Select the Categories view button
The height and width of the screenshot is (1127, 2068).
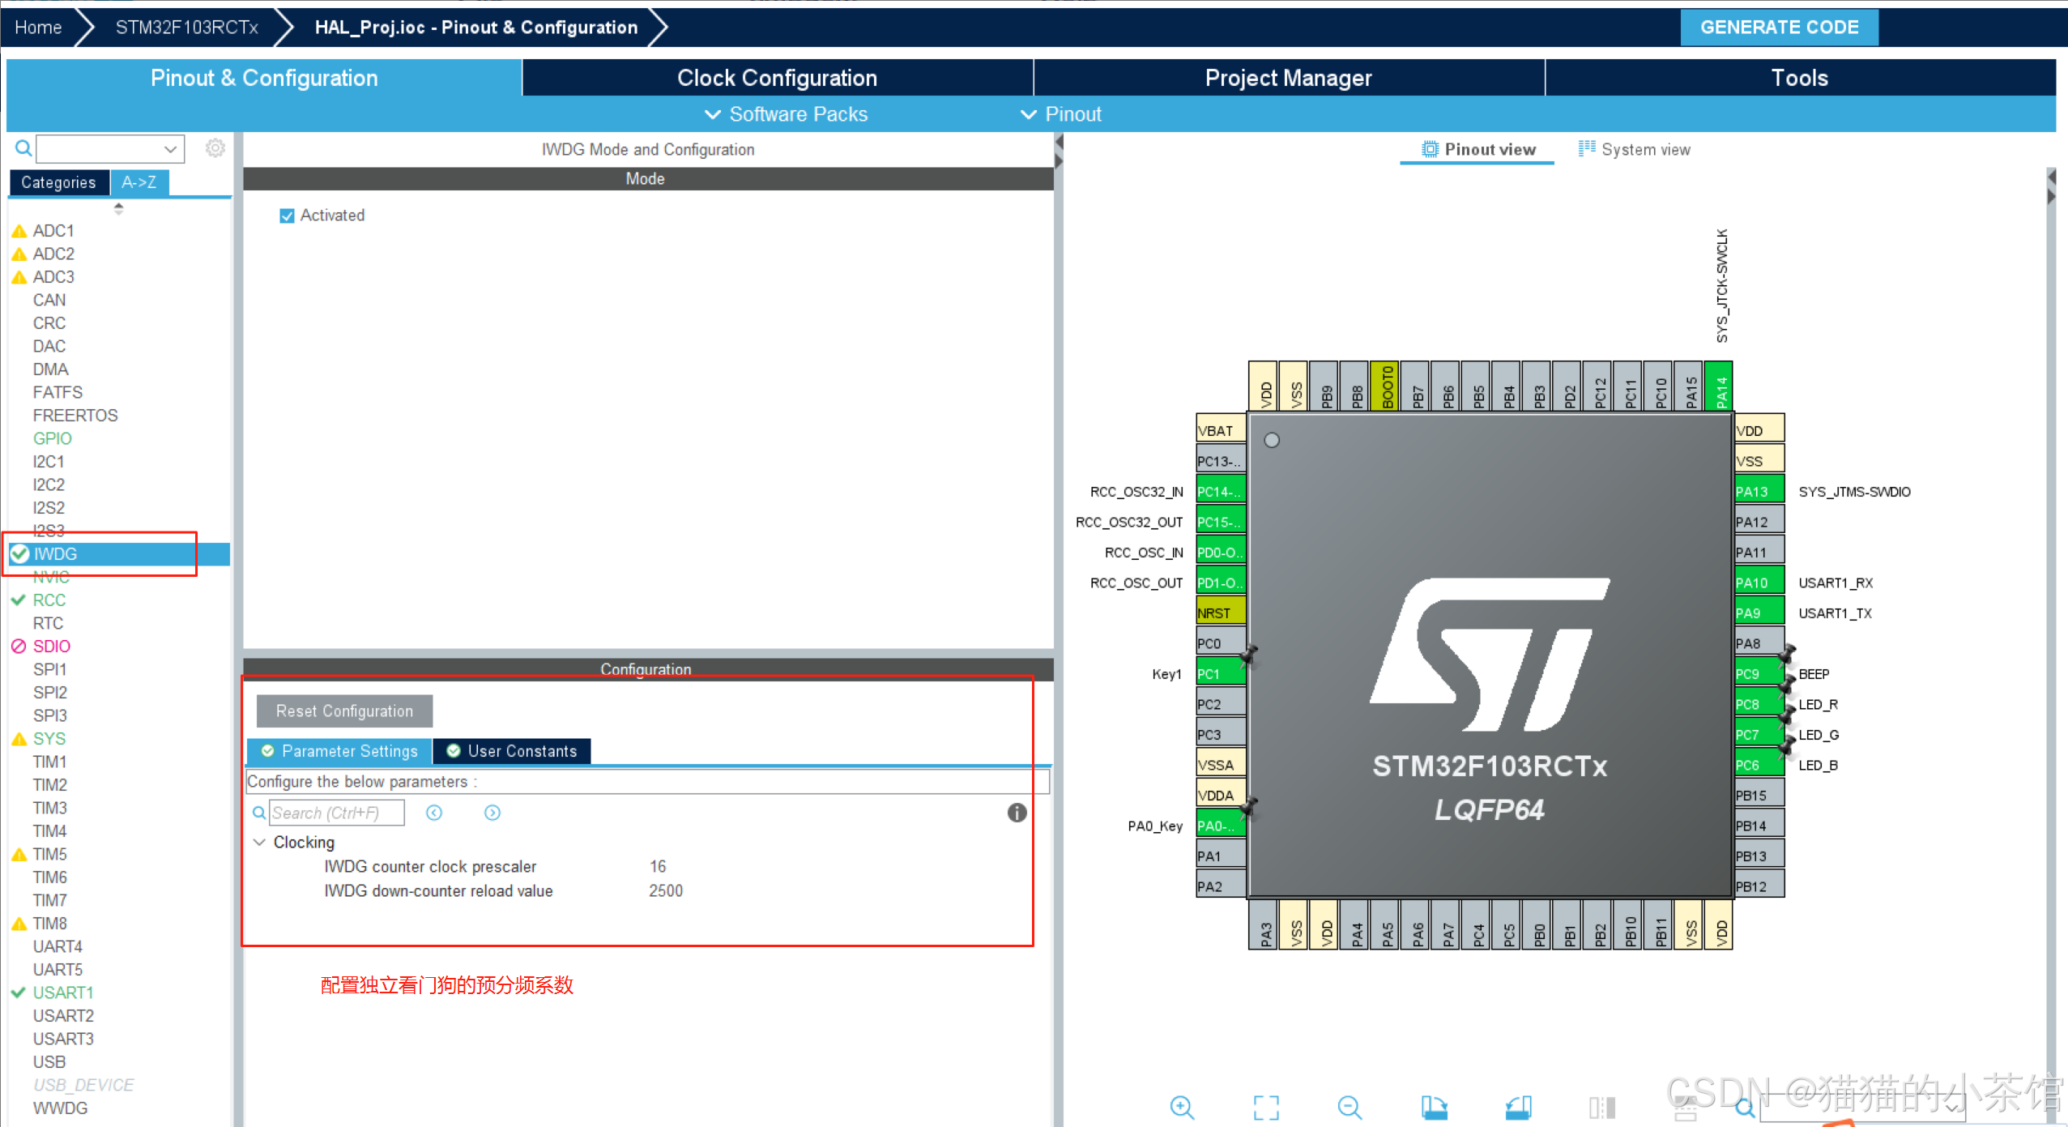(58, 182)
